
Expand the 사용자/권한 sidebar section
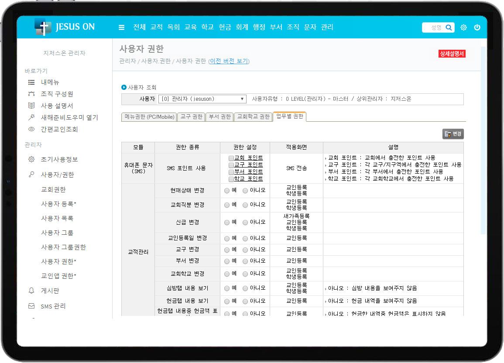[x=57, y=175]
